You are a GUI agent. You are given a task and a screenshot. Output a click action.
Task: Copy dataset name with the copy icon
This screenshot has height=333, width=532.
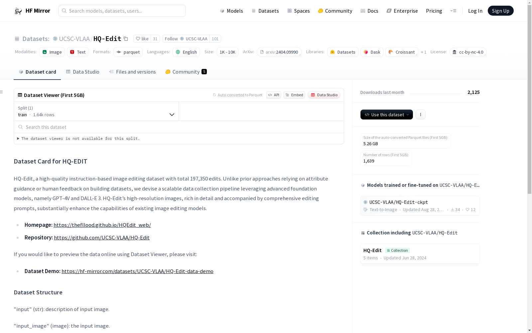click(x=126, y=39)
